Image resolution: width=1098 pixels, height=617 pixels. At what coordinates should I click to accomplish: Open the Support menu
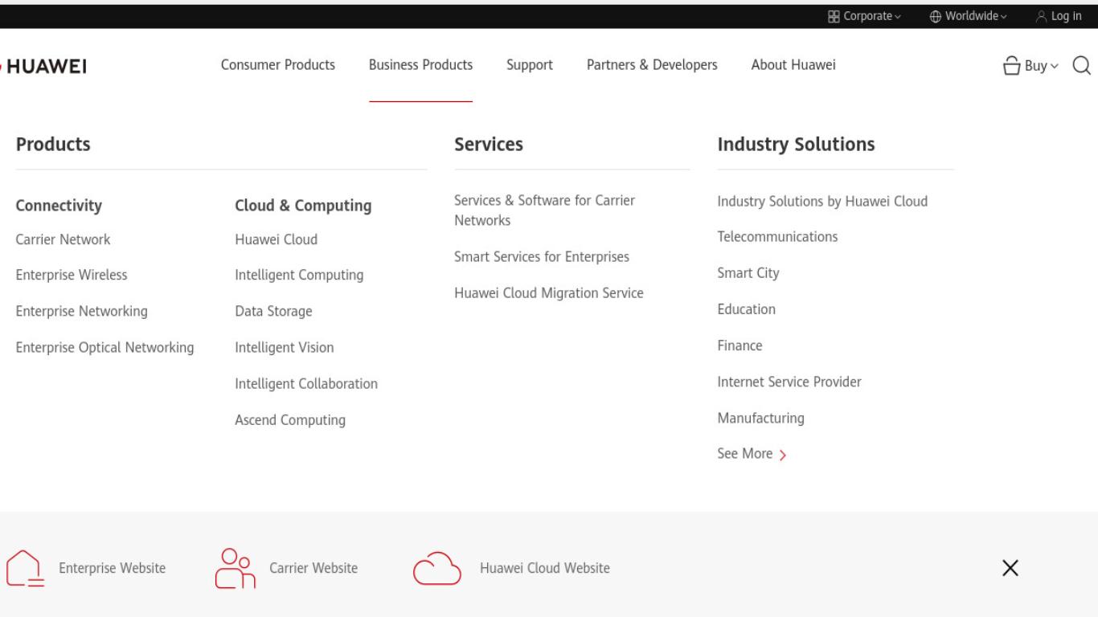point(530,65)
